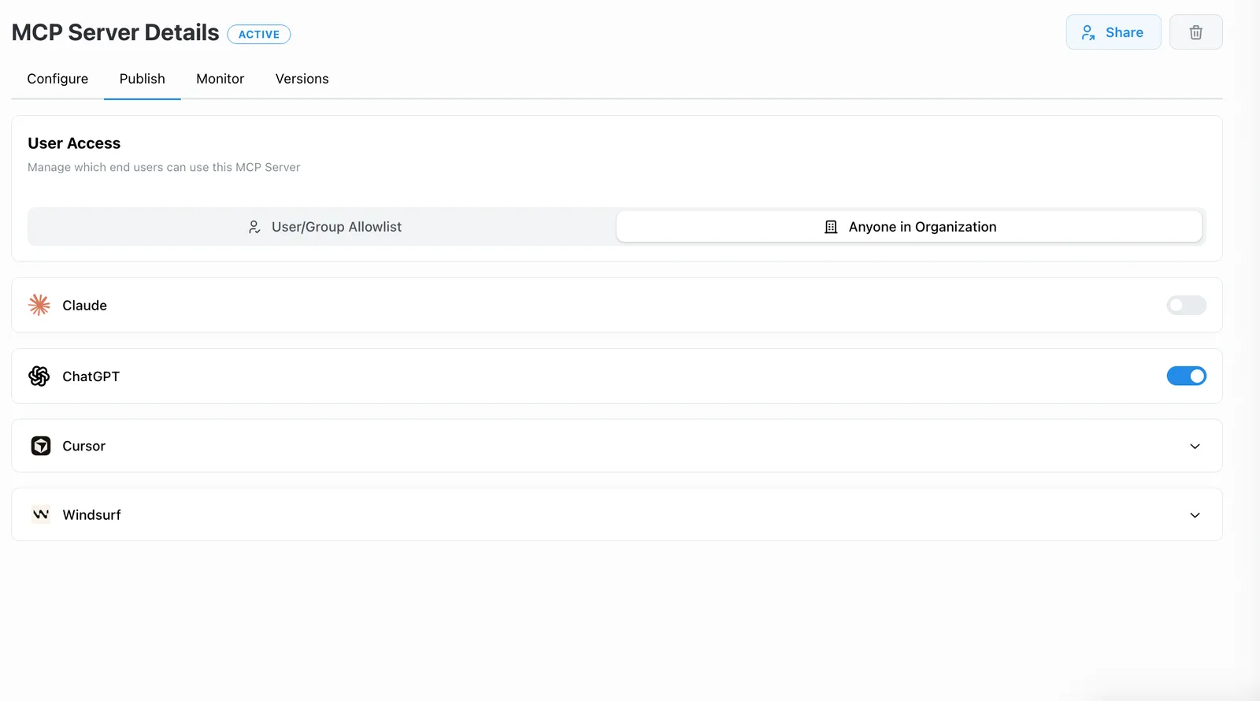Expand the Windsurf row chevron
1260x701 pixels.
(1195, 515)
